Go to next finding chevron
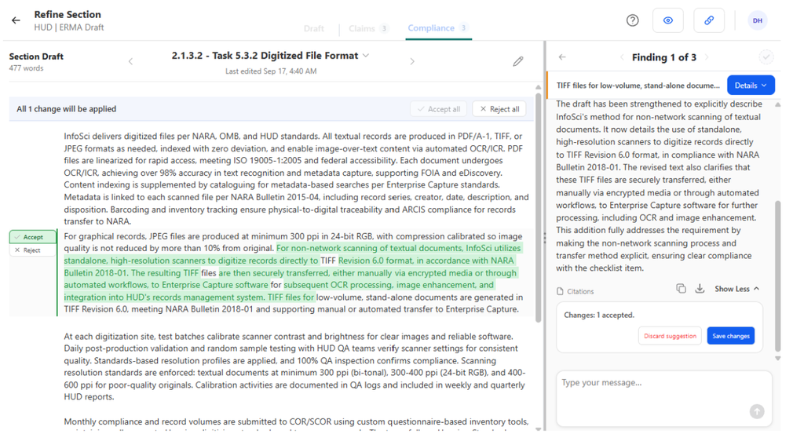 (x=706, y=57)
